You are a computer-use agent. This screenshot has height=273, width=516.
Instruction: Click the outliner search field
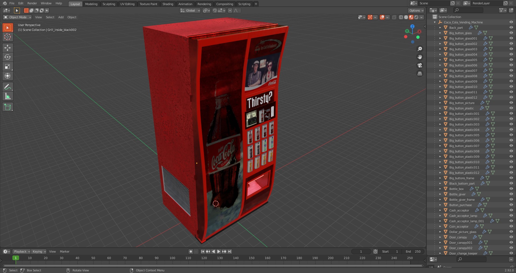[468, 10]
